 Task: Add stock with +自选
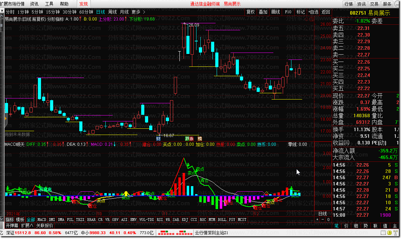pos(313,12)
